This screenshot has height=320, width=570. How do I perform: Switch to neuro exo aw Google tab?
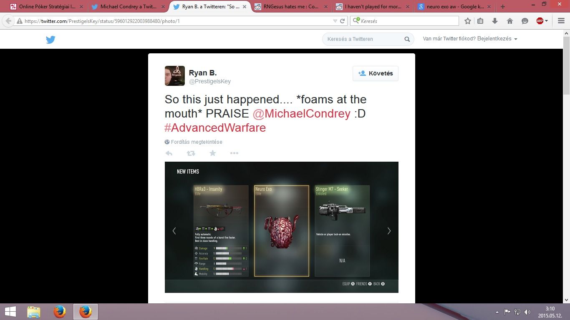click(x=455, y=7)
